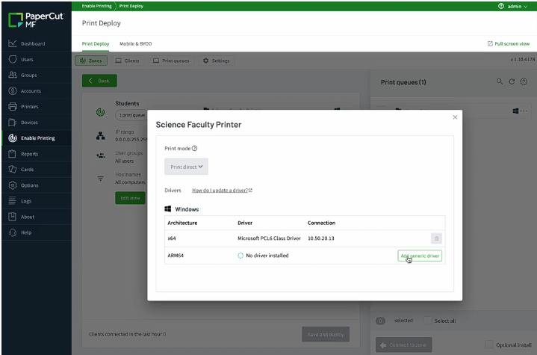Open the print queue three-dot menu

(524, 111)
